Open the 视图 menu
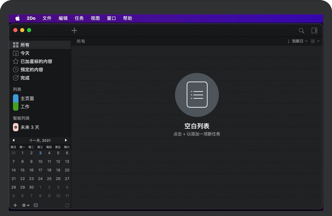This screenshot has height=216, width=332. click(x=95, y=18)
